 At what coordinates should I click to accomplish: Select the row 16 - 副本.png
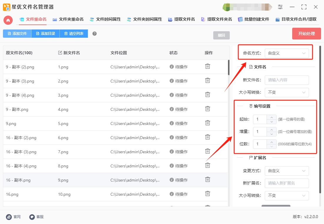click(x=115, y=180)
